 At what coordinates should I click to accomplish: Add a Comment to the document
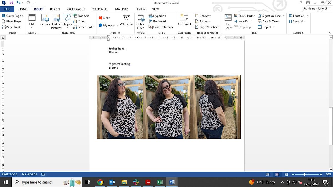184,20
